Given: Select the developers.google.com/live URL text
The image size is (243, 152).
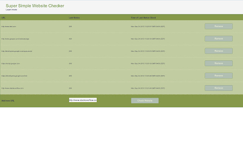Looking at the screenshot, I should 14,76.
